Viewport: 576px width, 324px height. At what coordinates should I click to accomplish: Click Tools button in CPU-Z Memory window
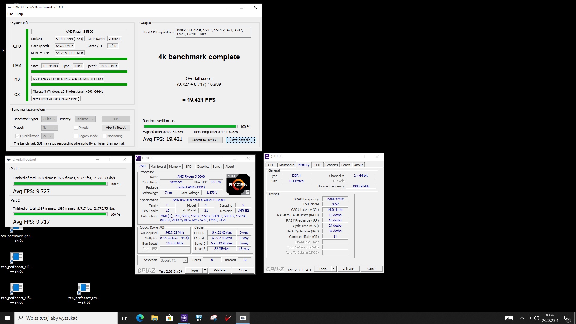coord(323,269)
